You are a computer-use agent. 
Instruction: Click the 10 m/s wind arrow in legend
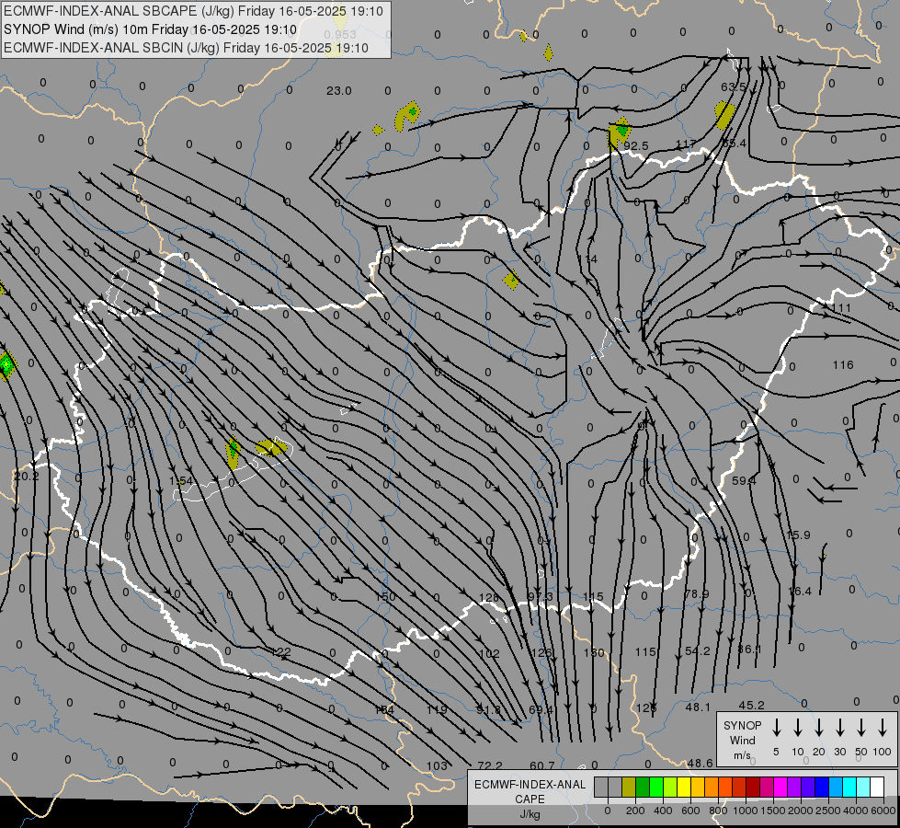(x=798, y=728)
